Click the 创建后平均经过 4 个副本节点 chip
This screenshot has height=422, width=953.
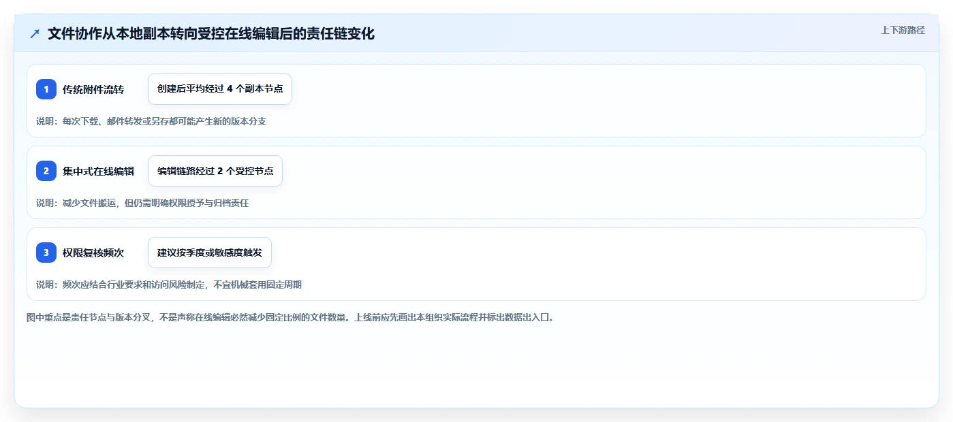(220, 89)
